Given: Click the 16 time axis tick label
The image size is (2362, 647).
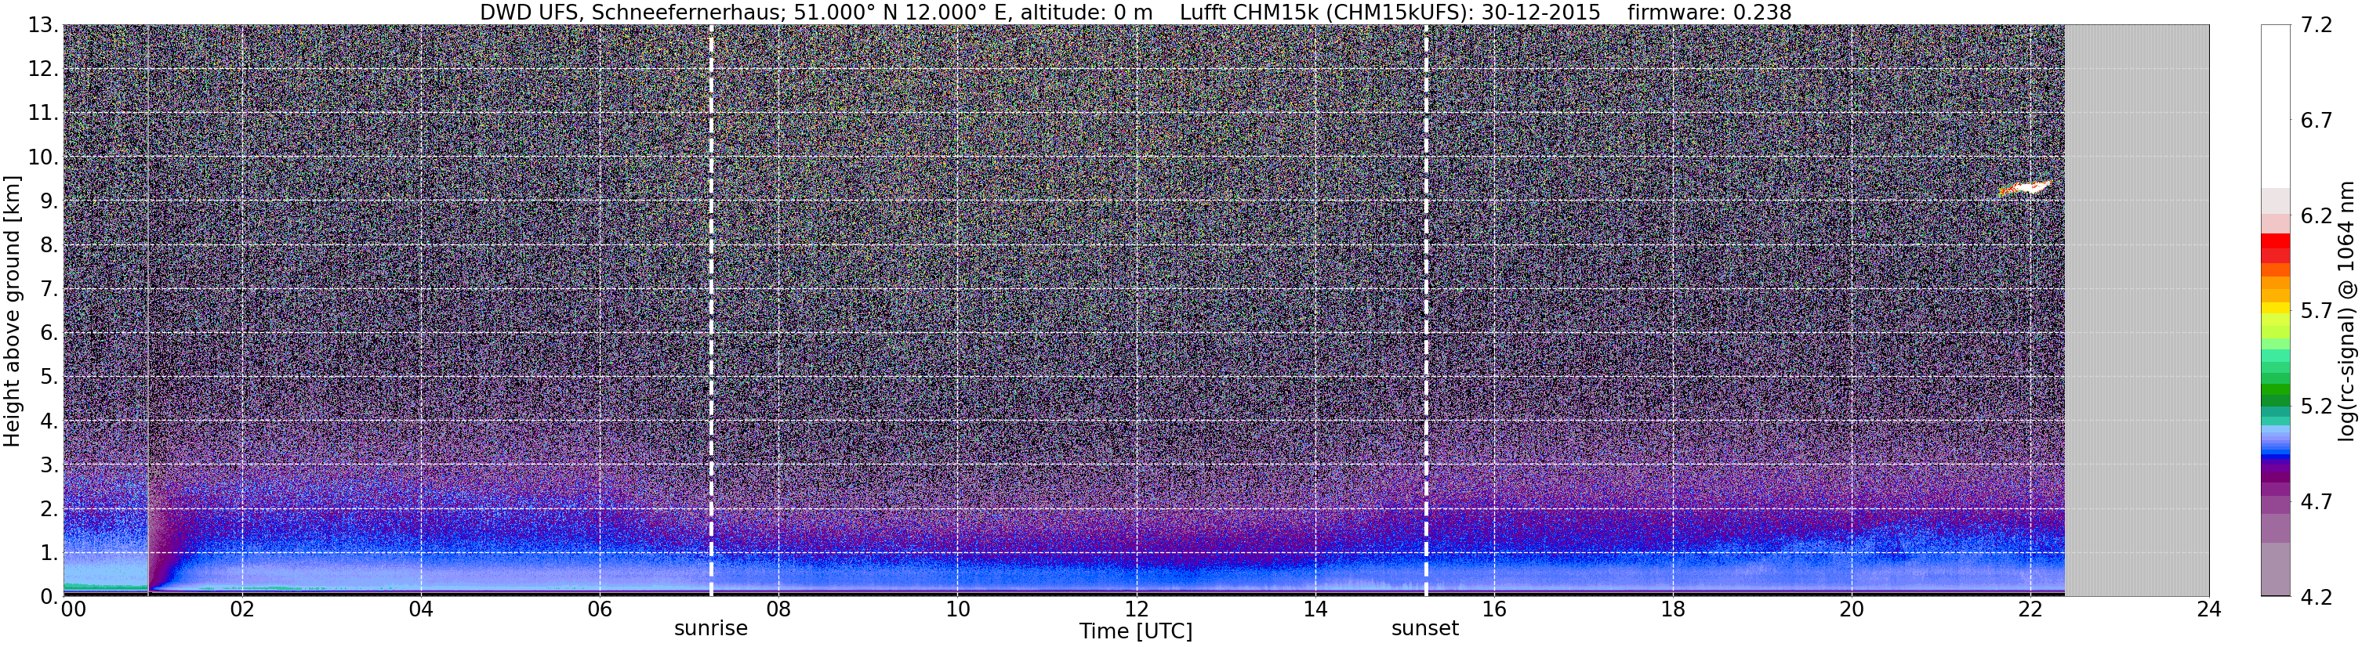Looking at the screenshot, I should [x=1493, y=609].
